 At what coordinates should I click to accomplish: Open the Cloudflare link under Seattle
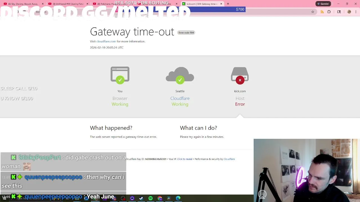(180, 98)
